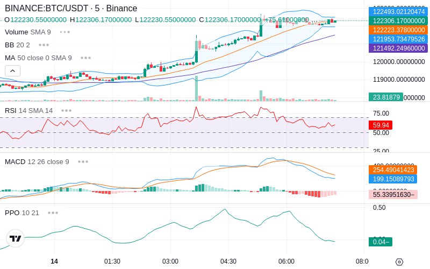This screenshot has height=269, width=430.
Task: Click the 122493.02120474 upper band price label
Action: click(398, 11)
